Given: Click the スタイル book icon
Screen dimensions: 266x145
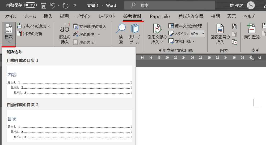Looking at the screenshot, I should (x=171, y=33).
